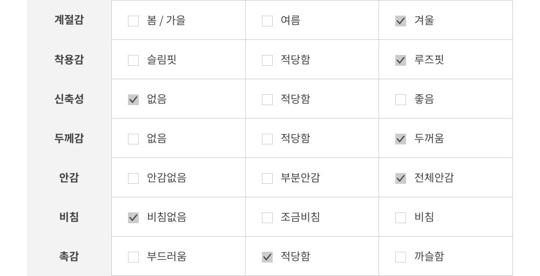This screenshot has height=276, width=540.
Task: Select the 적당함 checkbox in 착용감 row
Action: (267, 60)
